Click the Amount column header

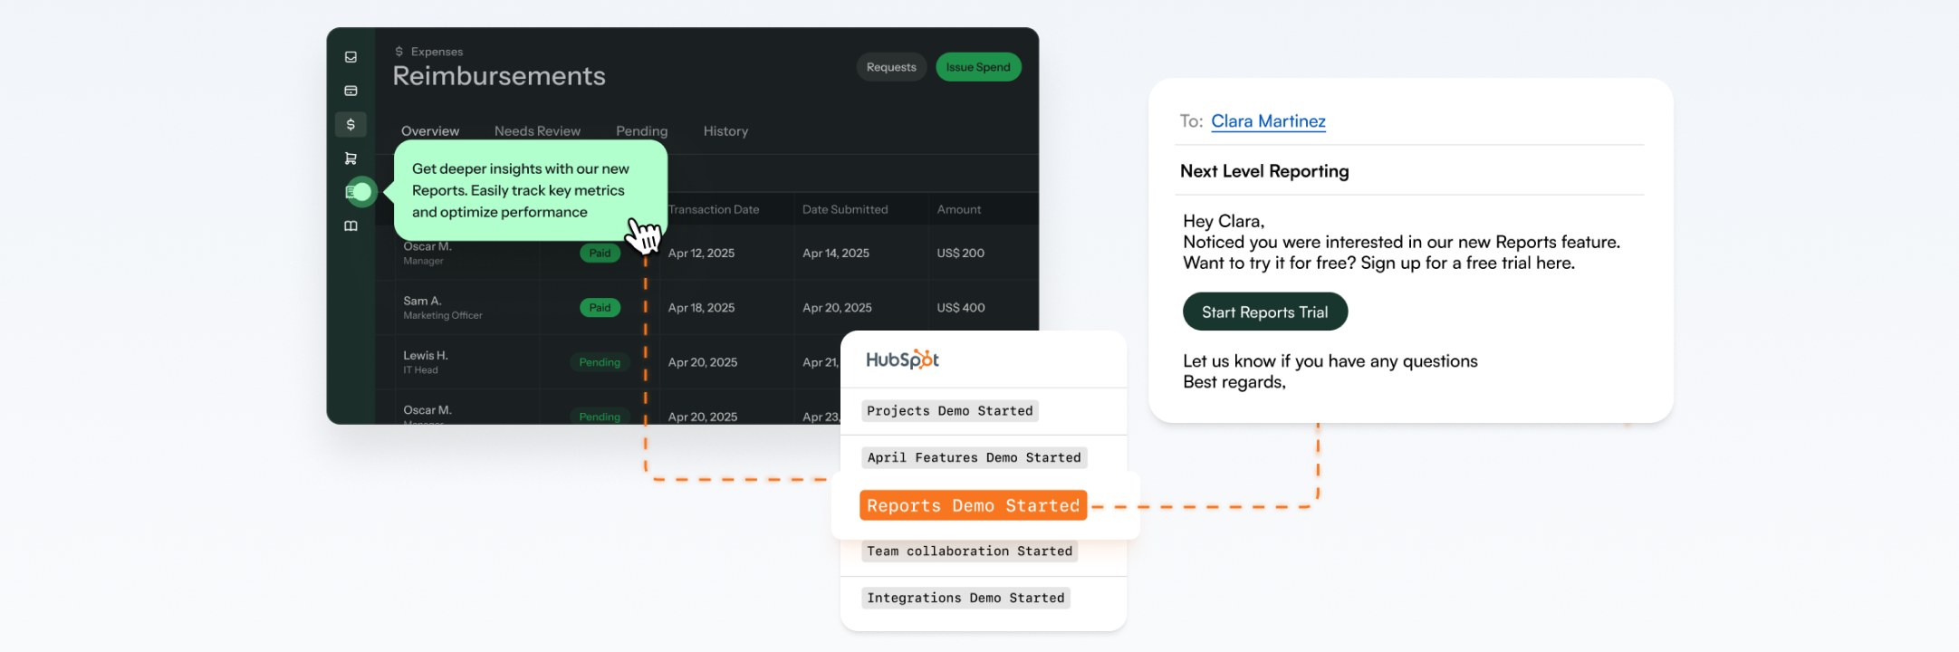958,209
